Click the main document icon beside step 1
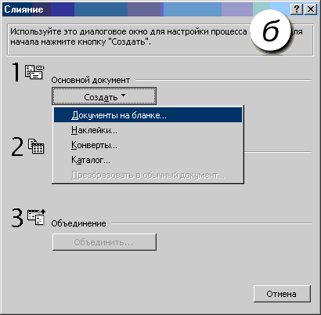The height and width of the screenshot is (315, 321). coord(34,72)
